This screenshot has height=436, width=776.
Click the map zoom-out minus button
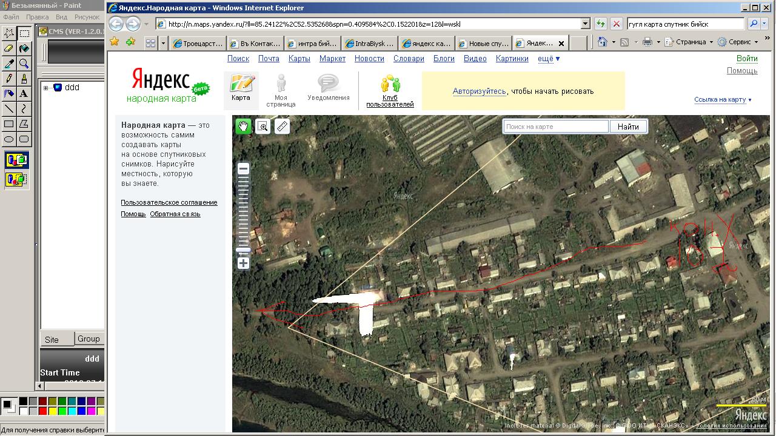[x=243, y=169]
